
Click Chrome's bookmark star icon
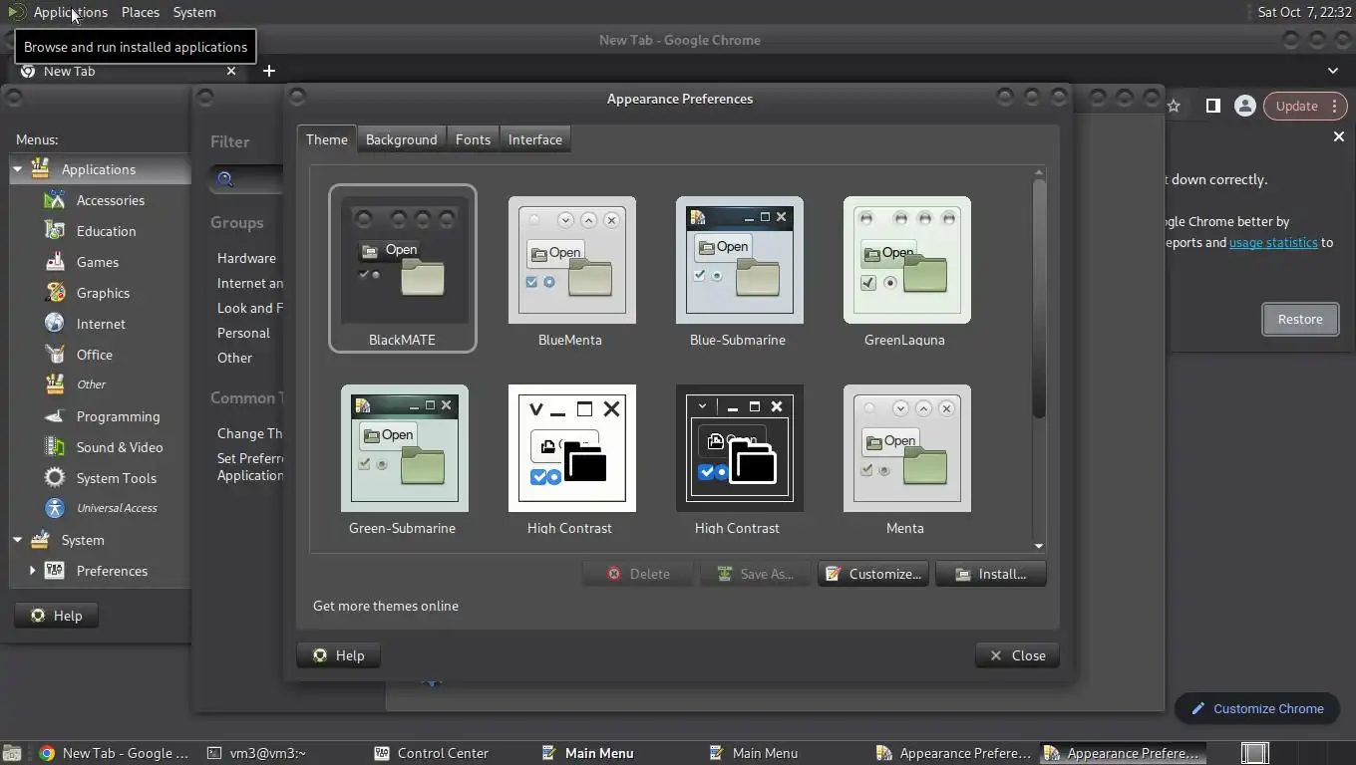coord(1175,106)
